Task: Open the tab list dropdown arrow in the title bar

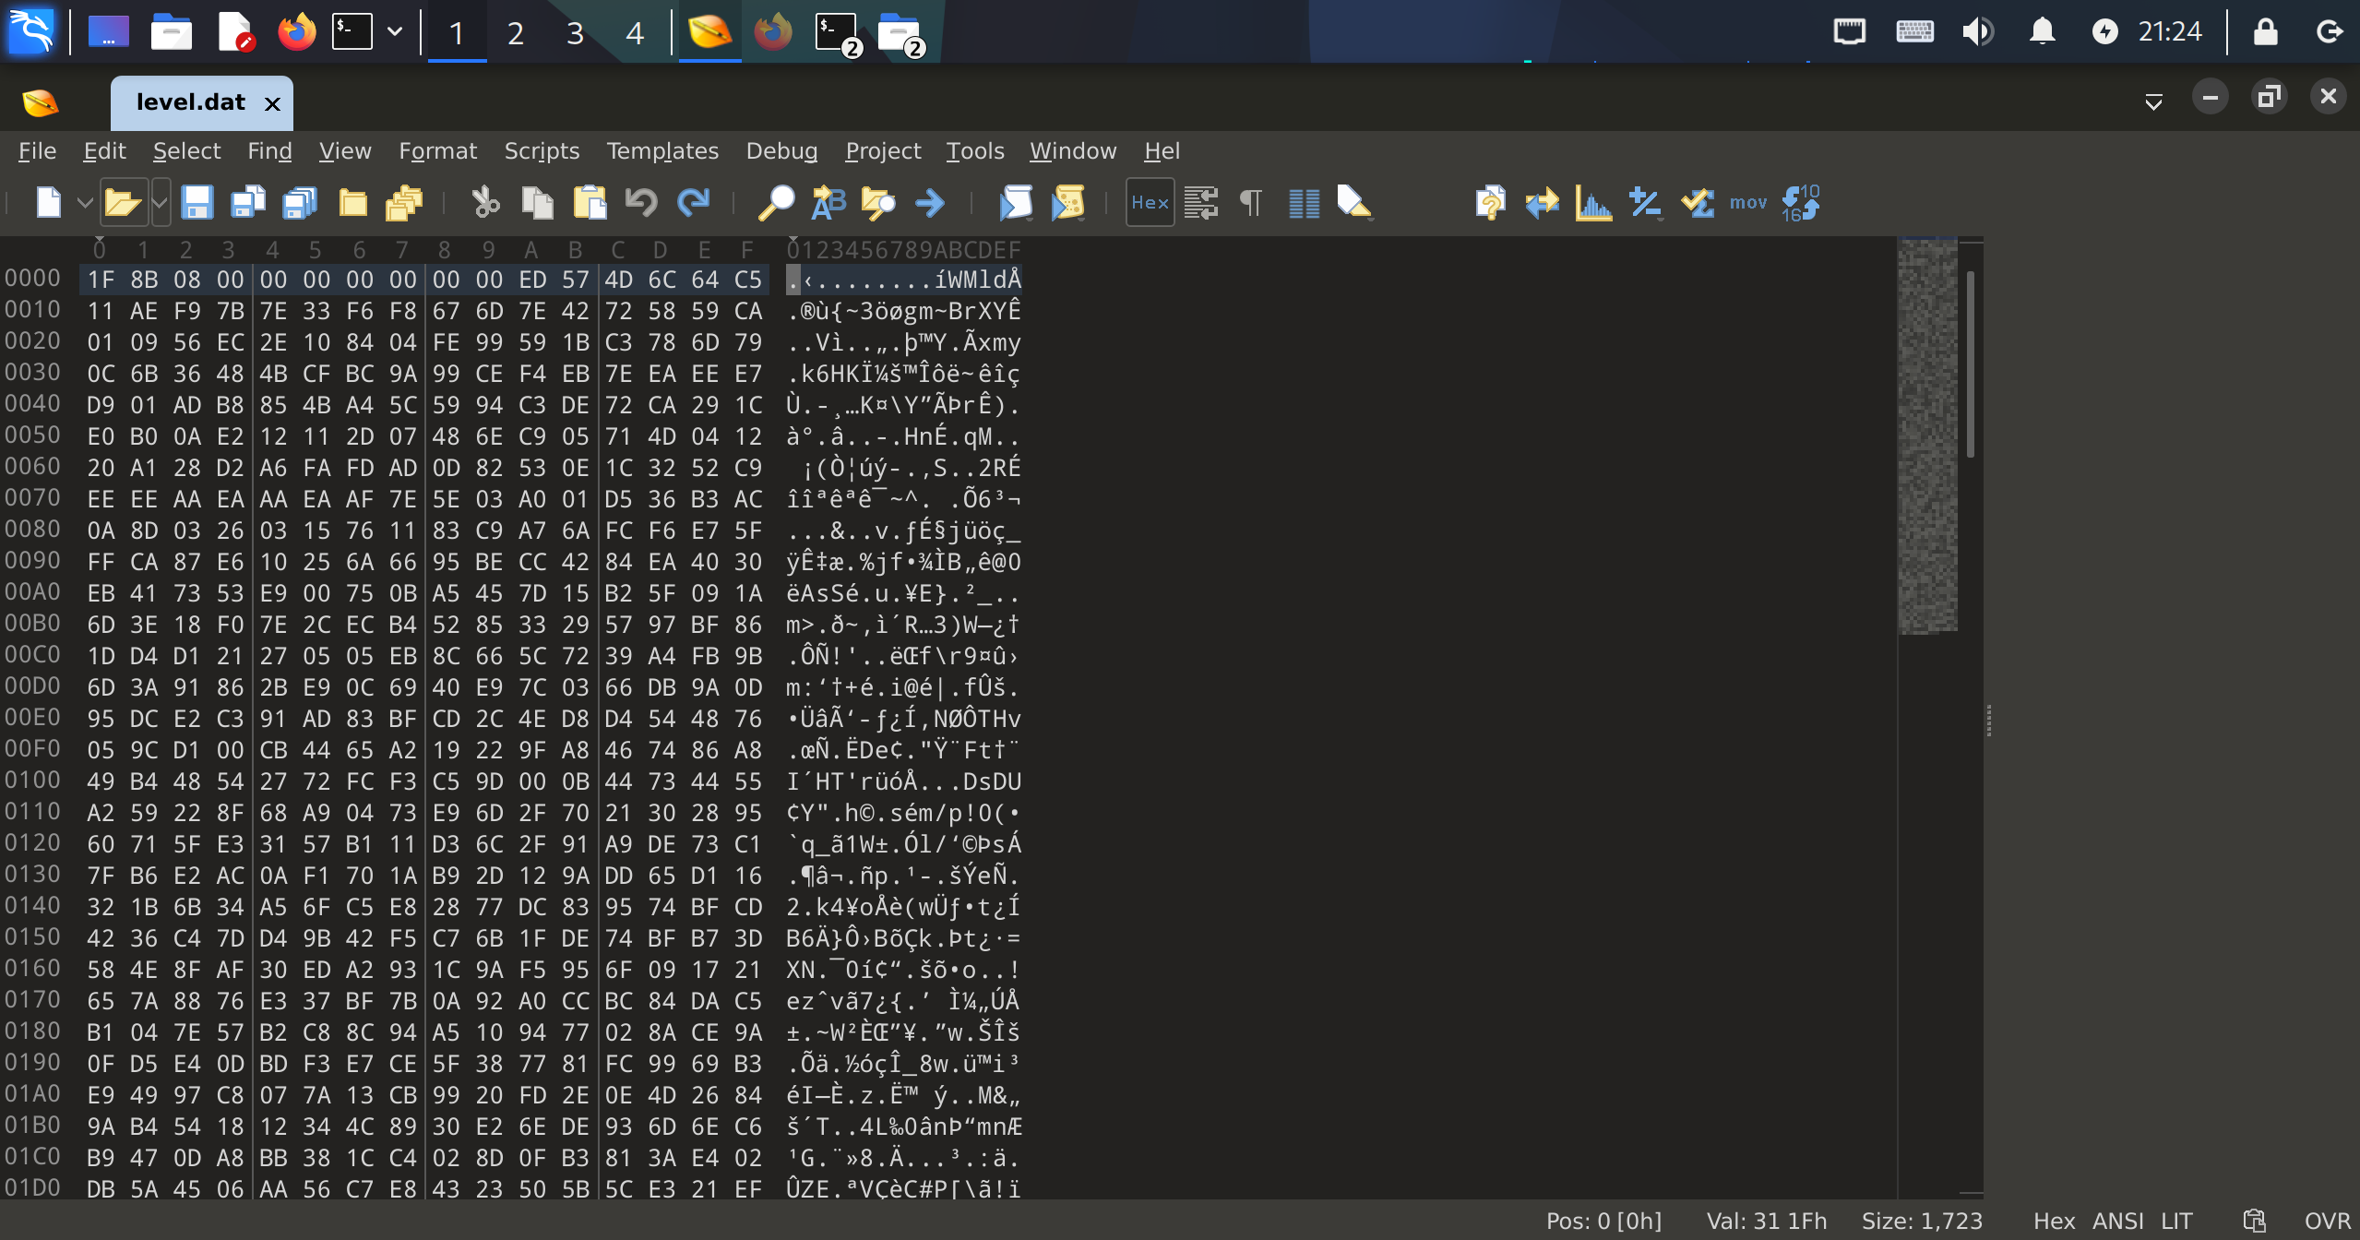Action: click(x=2153, y=101)
